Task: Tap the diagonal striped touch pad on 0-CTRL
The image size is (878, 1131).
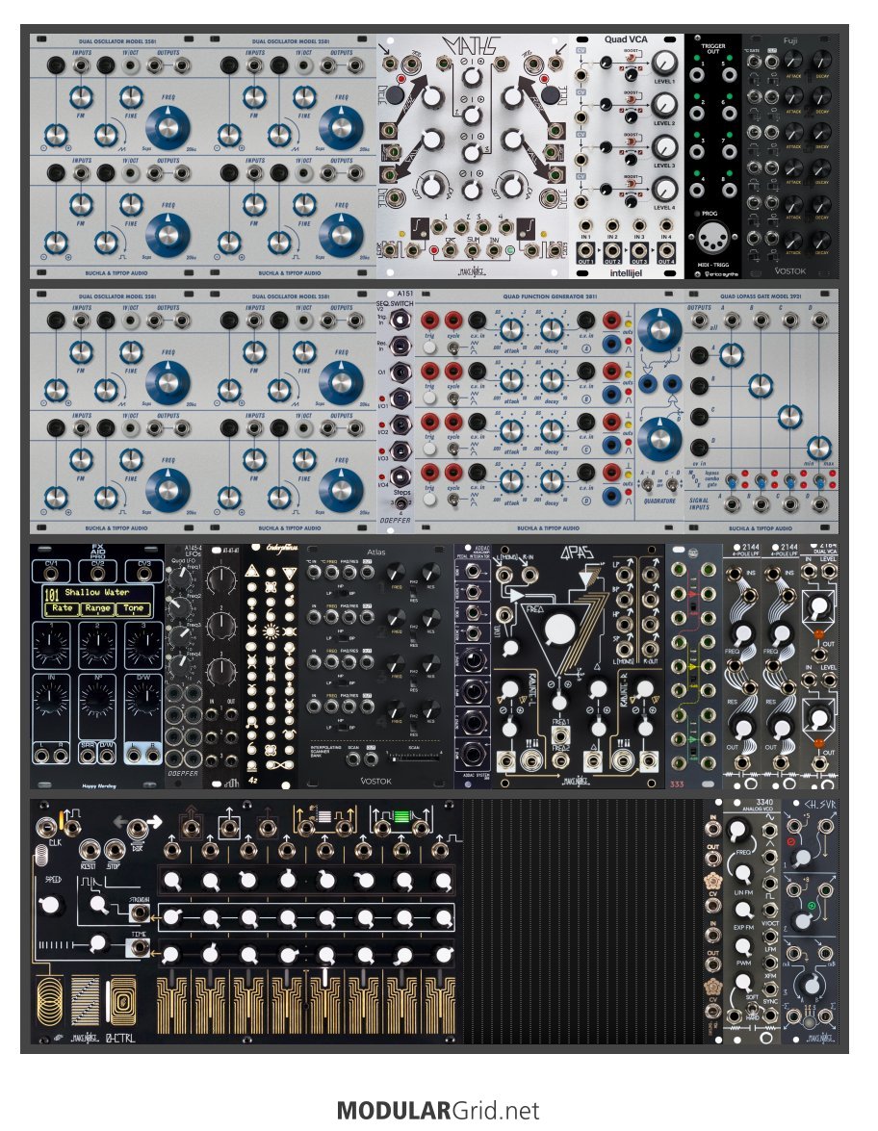Action: point(86,1001)
